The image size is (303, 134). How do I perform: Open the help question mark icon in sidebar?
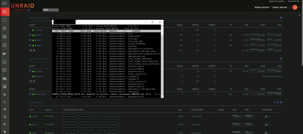(5, 132)
